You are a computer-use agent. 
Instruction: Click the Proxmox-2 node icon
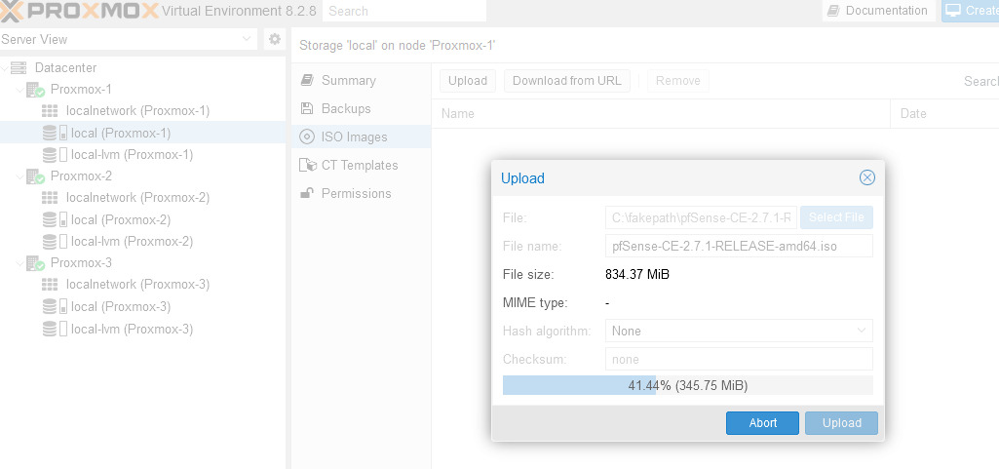pos(35,176)
